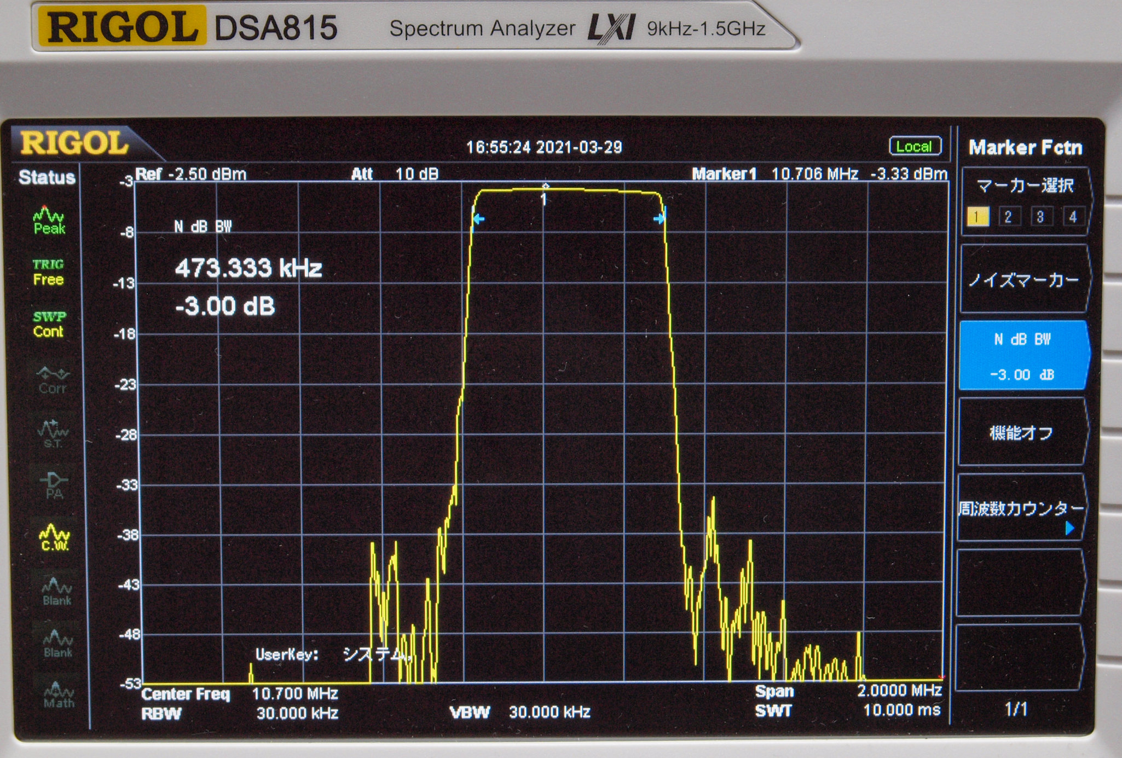
Task: Click the Local mode indicator button
Action: [x=915, y=147]
